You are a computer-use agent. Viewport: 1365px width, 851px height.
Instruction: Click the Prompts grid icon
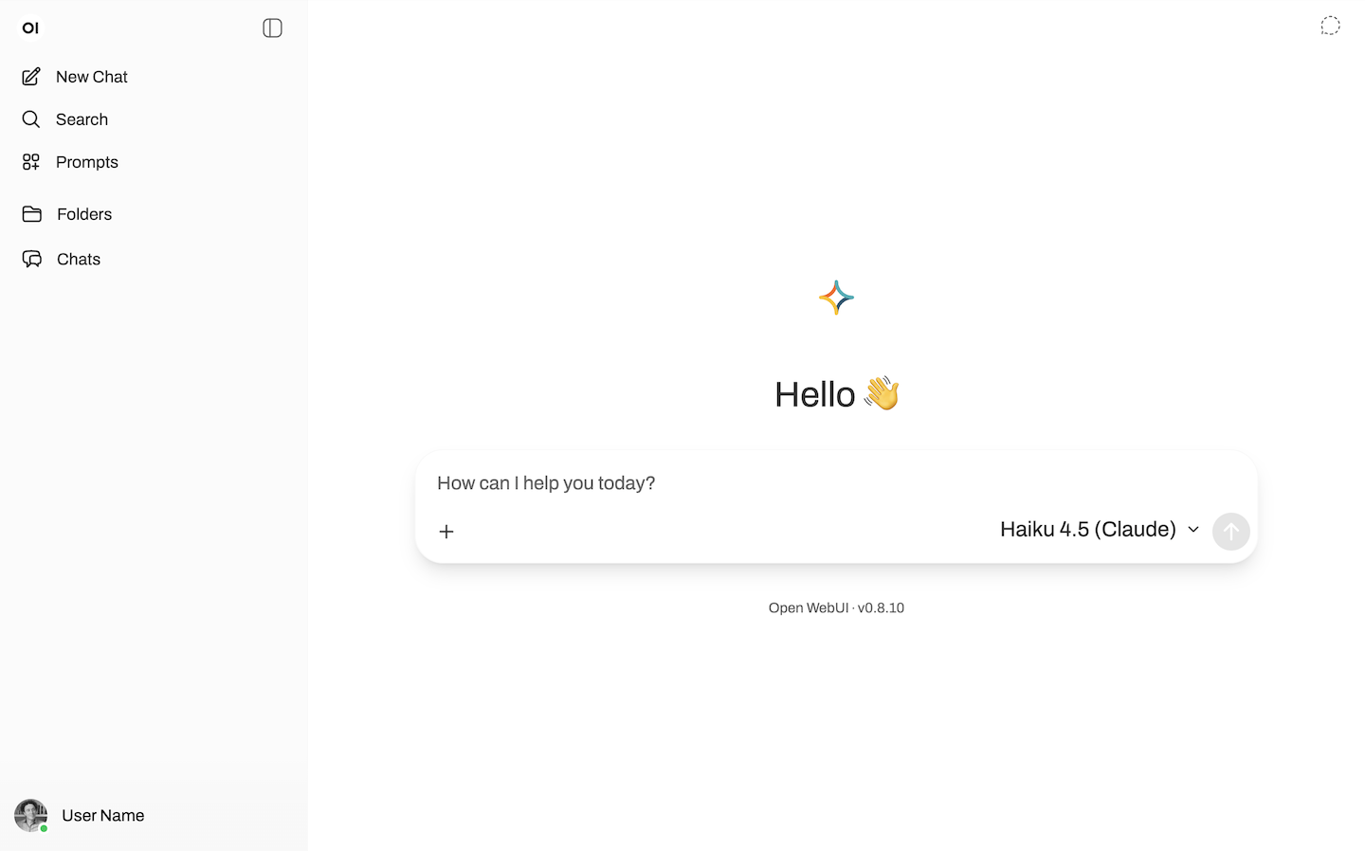31,162
